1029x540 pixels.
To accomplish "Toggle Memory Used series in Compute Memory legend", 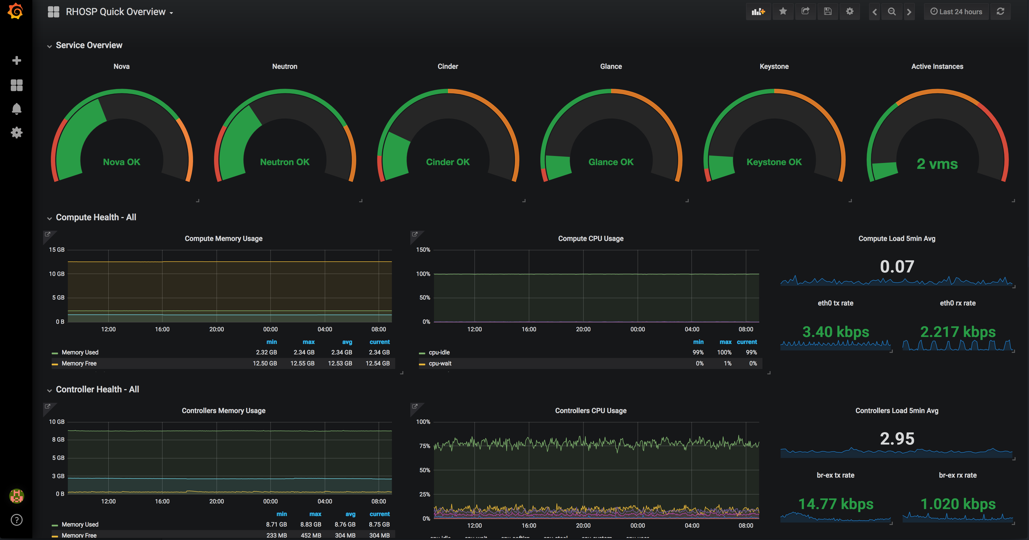I will [x=80, y=352].
